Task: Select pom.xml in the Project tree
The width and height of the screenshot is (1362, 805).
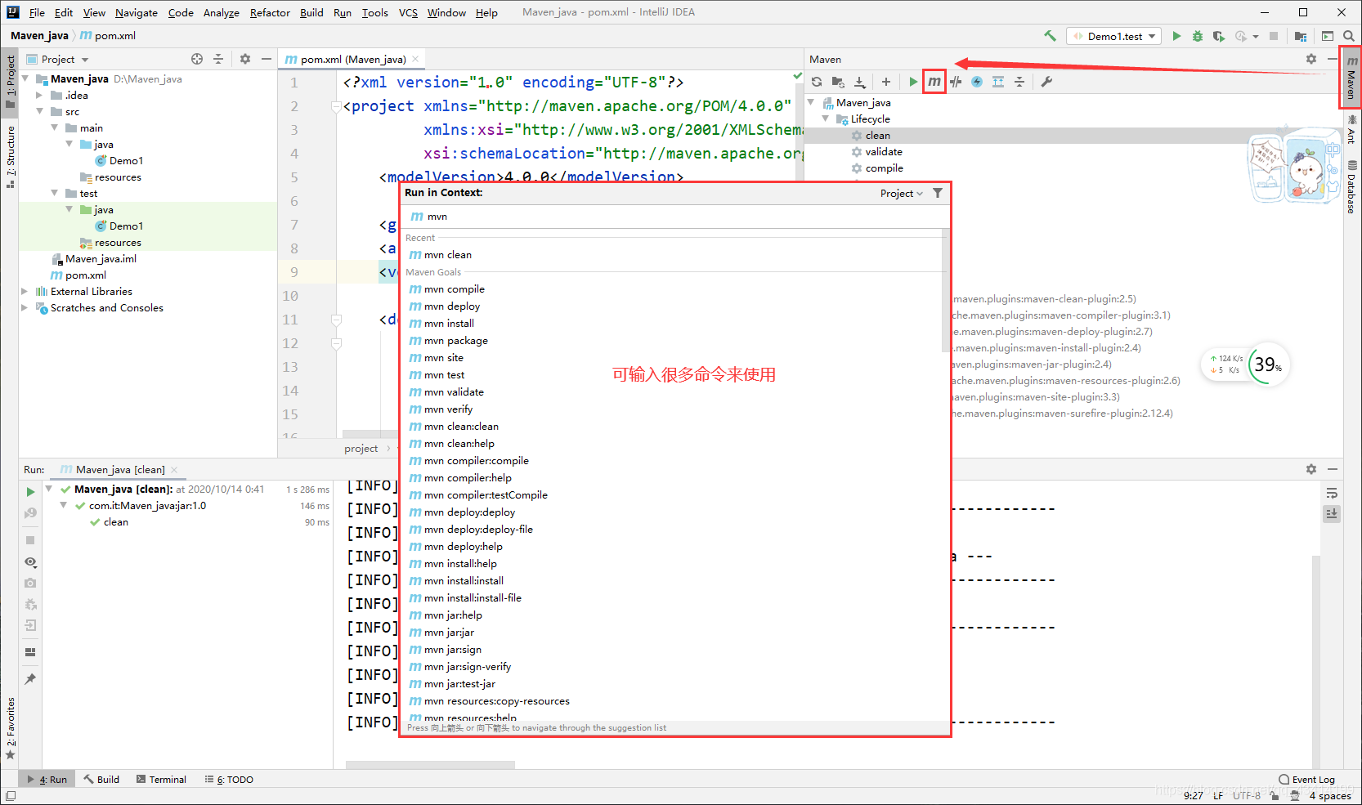Action: click(x=86, y=275)
